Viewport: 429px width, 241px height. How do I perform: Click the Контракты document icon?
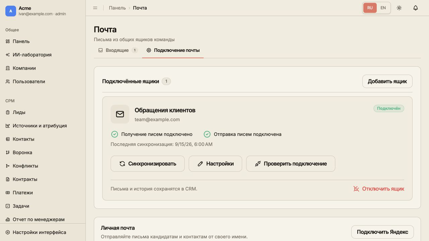coord(8,179)
